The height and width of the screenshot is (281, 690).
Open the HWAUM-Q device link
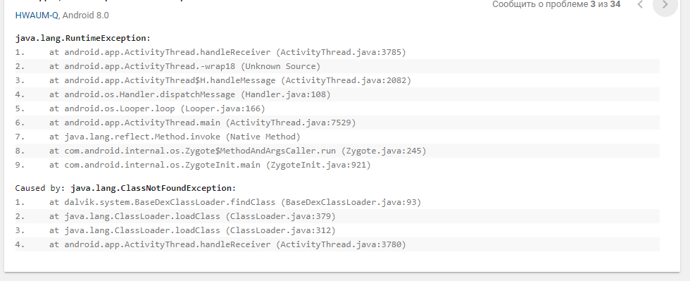(x=37, y=15)
